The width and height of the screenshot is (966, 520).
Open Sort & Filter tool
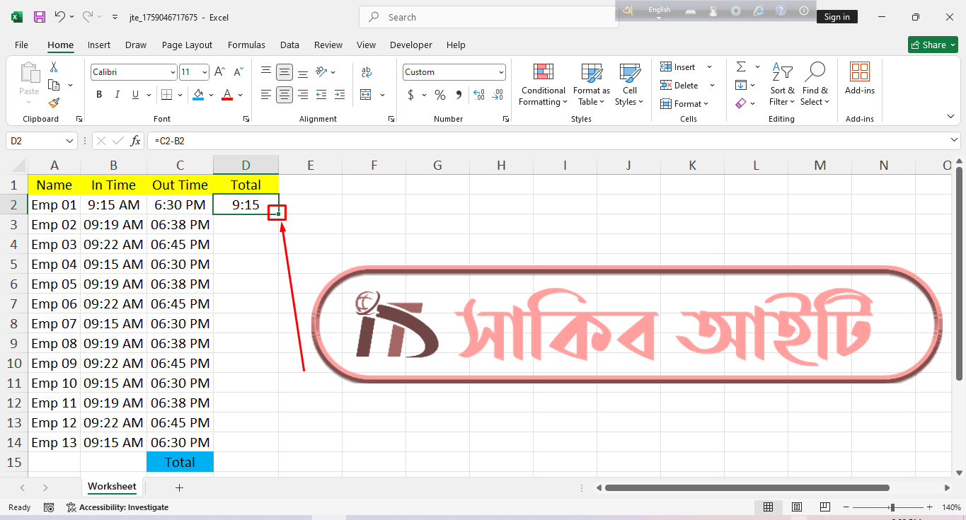781,85
